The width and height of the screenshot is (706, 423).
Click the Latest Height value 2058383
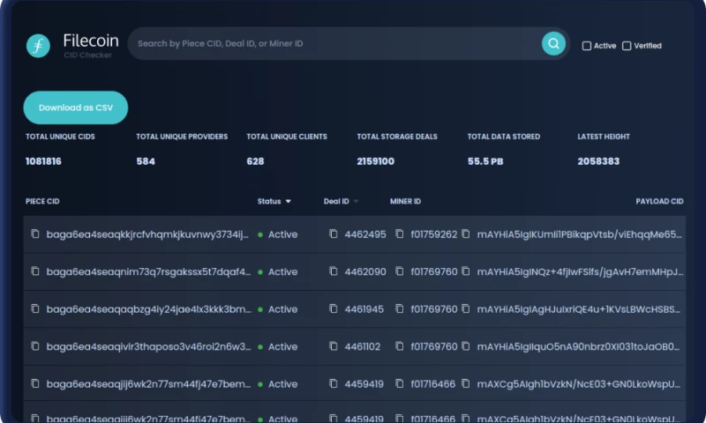(598, 161)
